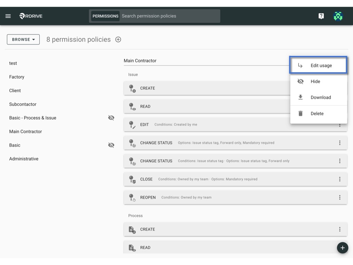Screen dimensions: 353x265
Task: Select the Client policy
Action: pos(15,91)
